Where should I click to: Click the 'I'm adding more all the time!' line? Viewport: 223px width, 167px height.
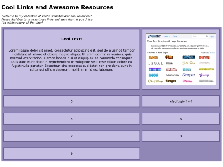[22, 23]
